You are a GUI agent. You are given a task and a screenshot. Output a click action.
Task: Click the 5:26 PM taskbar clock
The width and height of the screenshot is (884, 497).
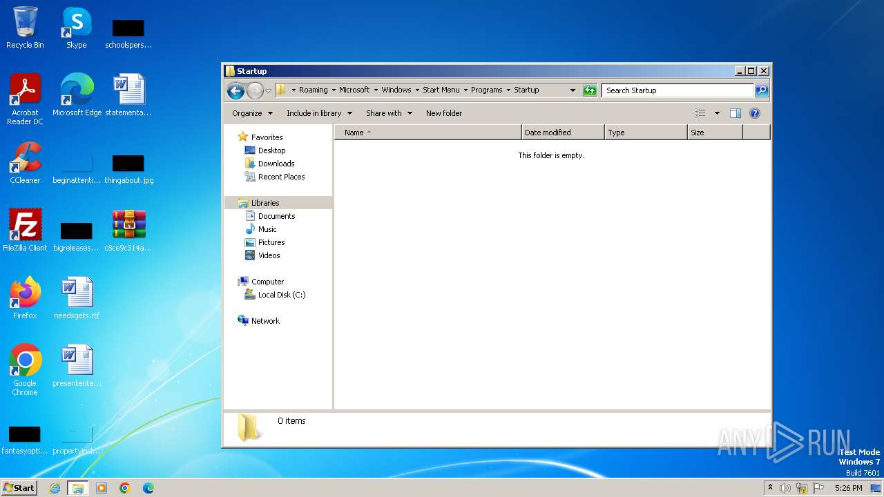[848, 488]
